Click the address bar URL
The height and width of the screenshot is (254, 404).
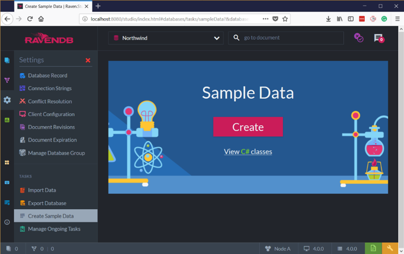point(170,19)
